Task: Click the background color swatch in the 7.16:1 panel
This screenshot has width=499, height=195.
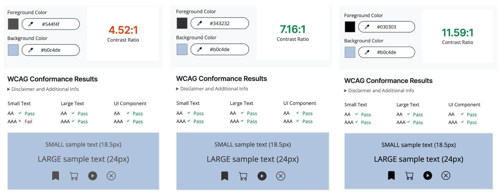Action: [x=182, y=49]
